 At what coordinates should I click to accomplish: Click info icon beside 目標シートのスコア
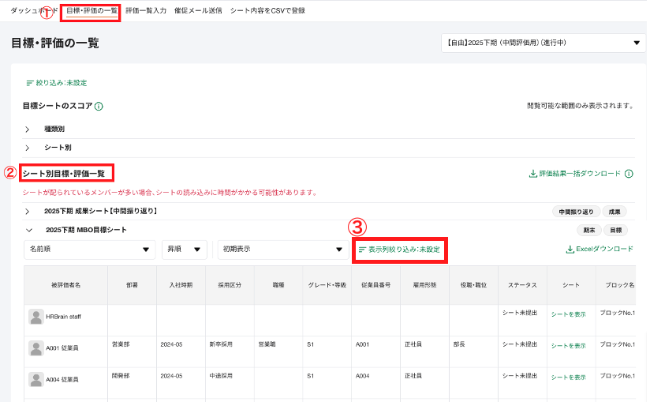pos(99,106)
